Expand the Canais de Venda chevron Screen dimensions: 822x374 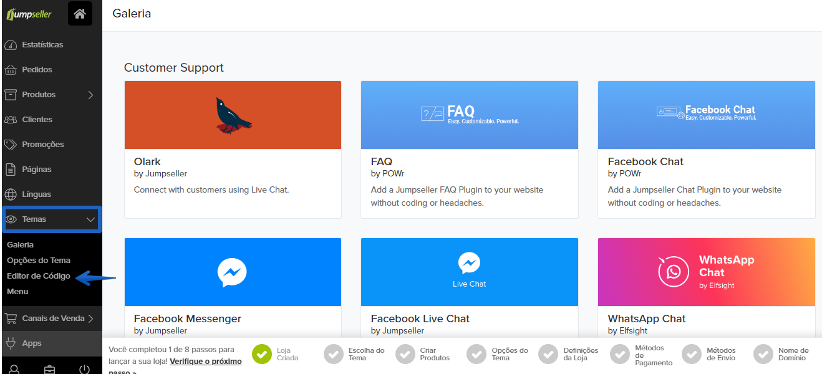click(x=90, y=319)
